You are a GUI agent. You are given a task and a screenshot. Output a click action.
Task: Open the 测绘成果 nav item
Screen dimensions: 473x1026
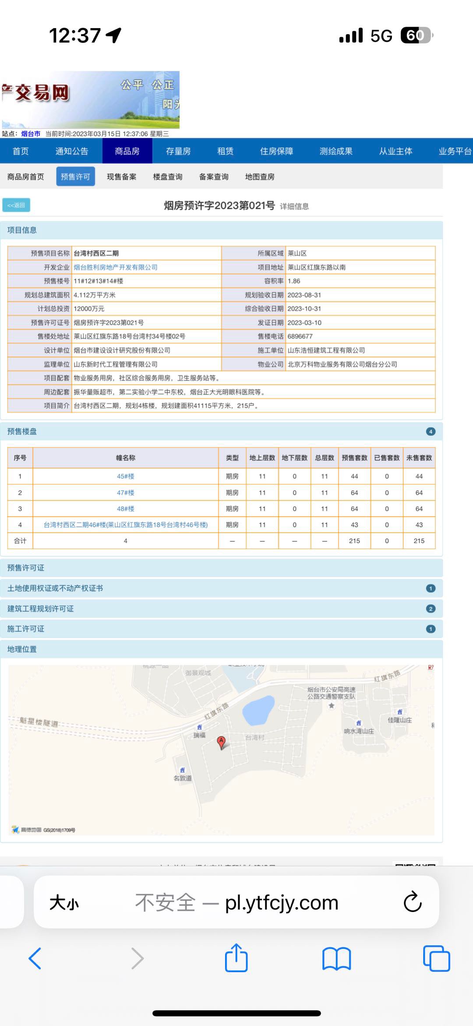(336, 151)
